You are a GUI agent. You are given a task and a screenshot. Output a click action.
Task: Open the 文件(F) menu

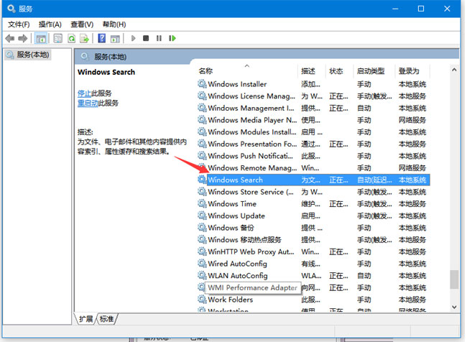tap(19, 24)
